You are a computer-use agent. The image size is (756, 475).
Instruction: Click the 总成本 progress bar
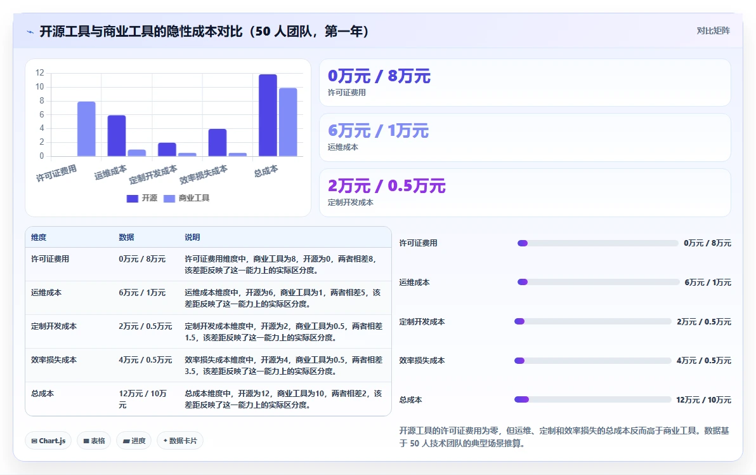[x=592, y=399]
